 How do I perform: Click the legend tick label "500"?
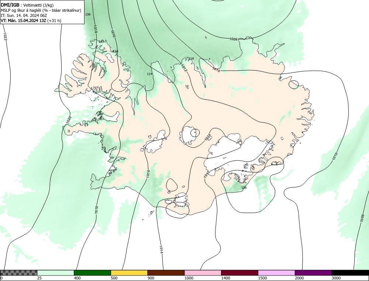click(114, 278)
